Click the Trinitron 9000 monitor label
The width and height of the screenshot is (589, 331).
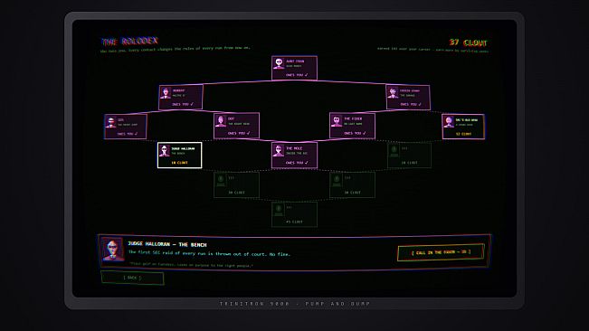click(x=295, y=304)
